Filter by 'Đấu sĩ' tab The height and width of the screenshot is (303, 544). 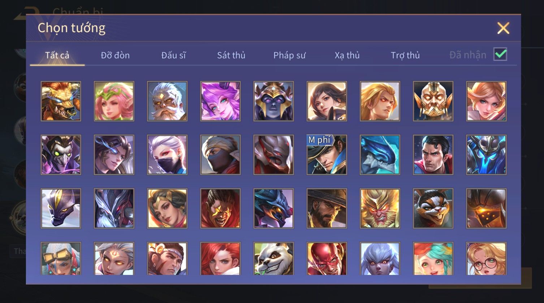point(173,55)
